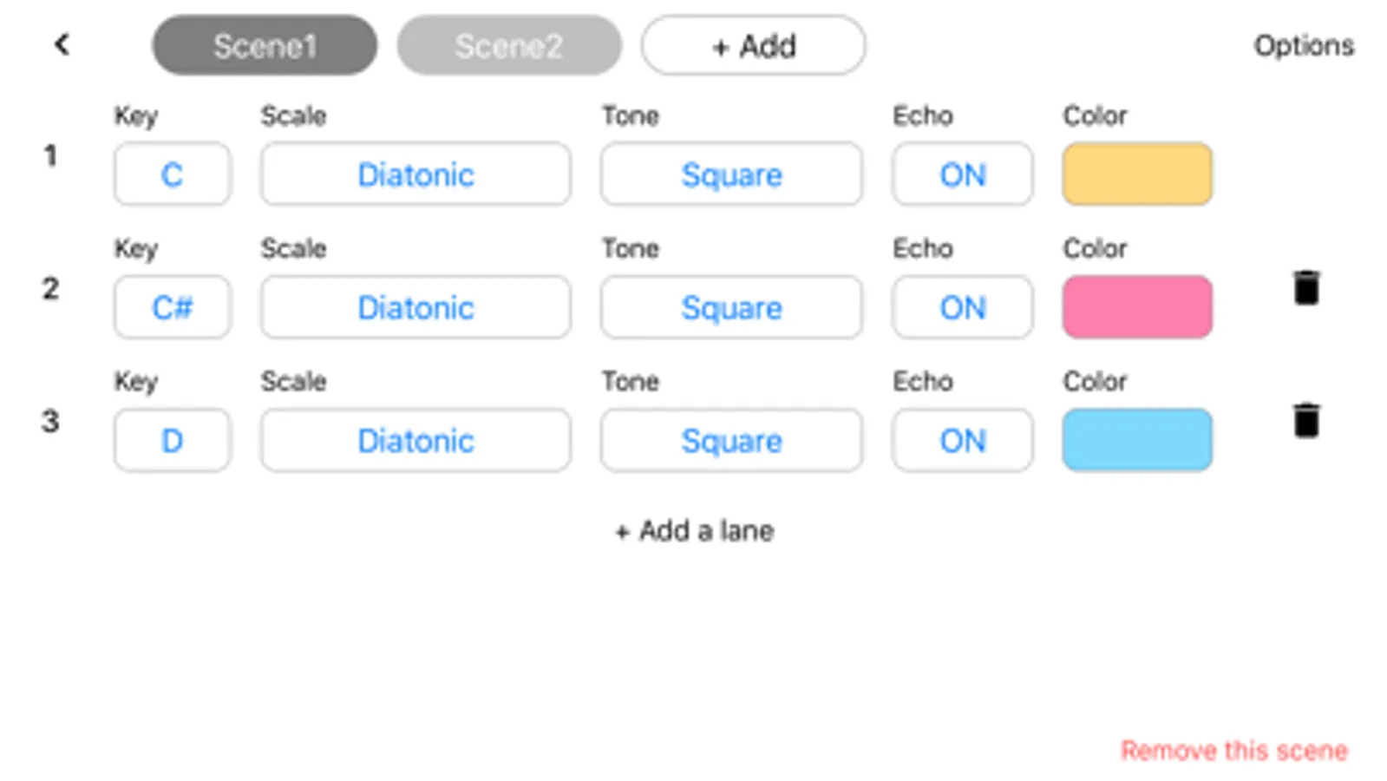The width and height of the screenshot is (1387, 781).
Task: Click + Add a lane
Action: coord(694,530)
